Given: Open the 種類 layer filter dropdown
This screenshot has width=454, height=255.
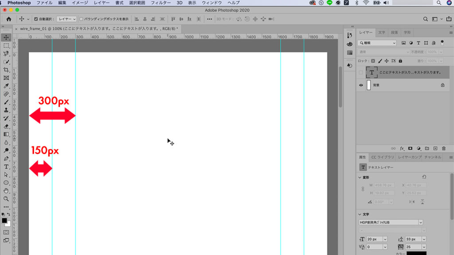Looking at the screenshot, I should pos(377,43).
